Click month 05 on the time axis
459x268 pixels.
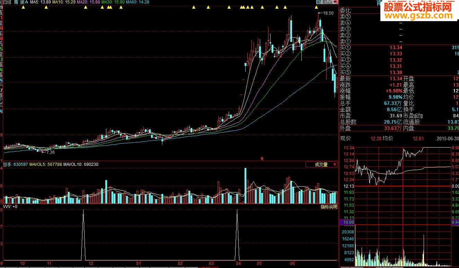tap(259, 263)
